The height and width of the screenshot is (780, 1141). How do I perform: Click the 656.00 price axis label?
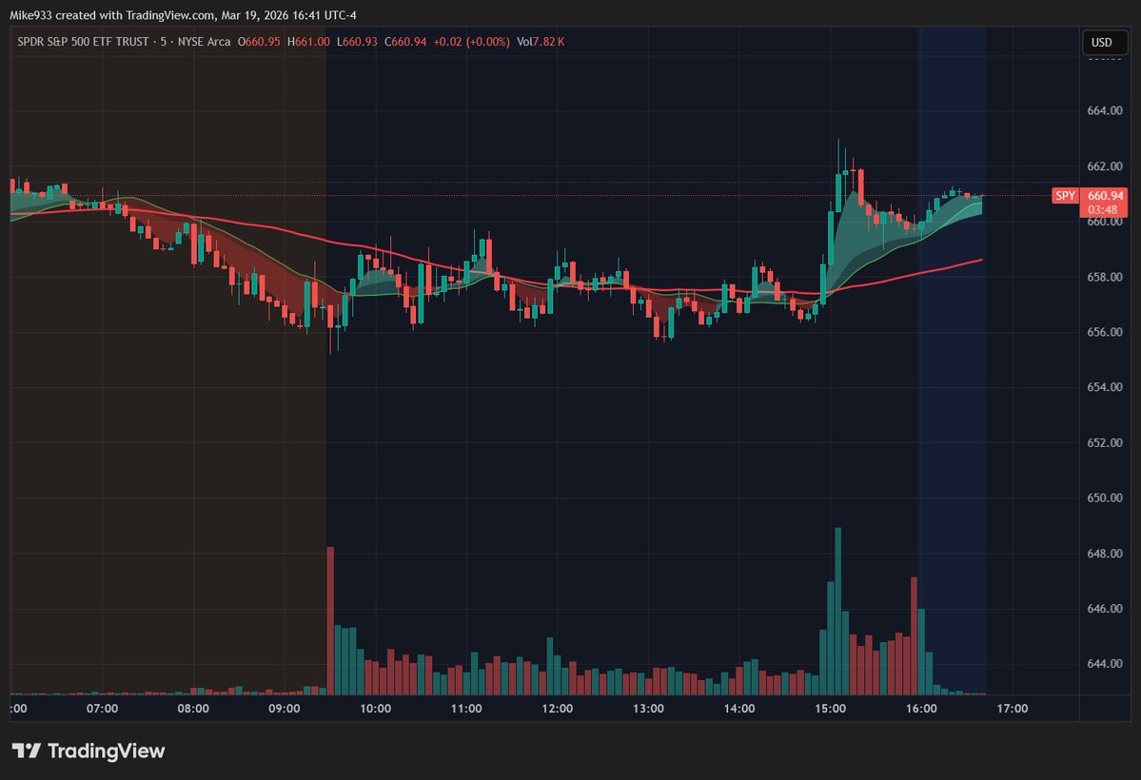[x=1105, y=332]
